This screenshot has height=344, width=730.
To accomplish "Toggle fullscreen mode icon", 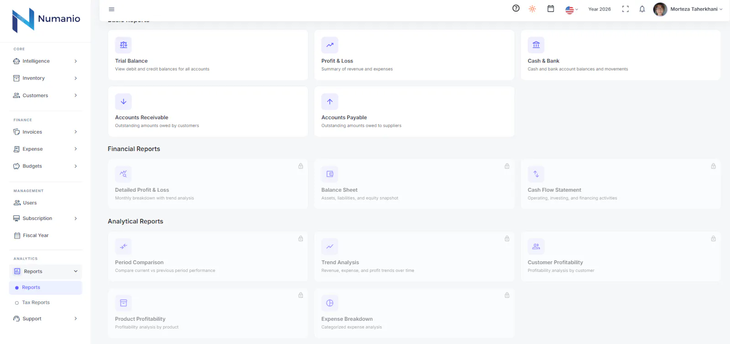I will [626, 9].
